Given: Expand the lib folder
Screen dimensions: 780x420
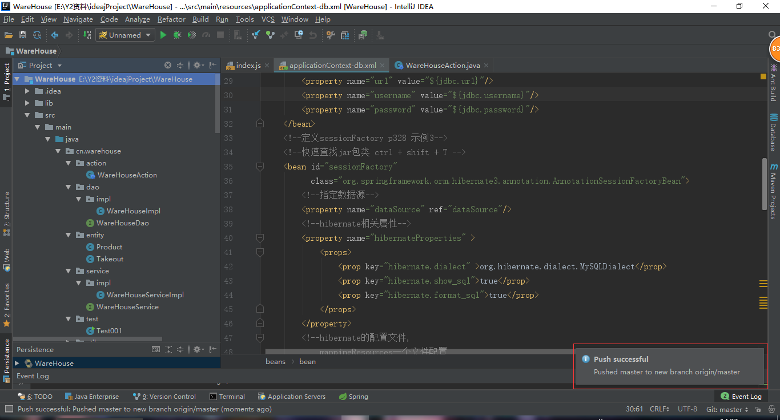Looking at the screenshot, I should coord(27,103).
